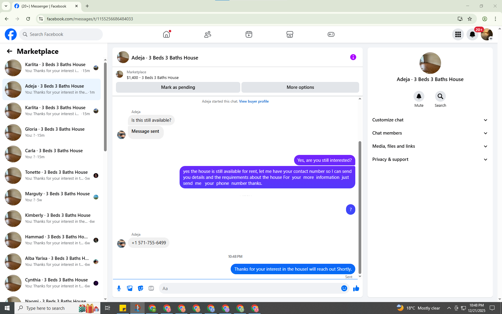Open the More options menu for listing
The height and width of the screenshot is (314, 502).
pos(300,87)
